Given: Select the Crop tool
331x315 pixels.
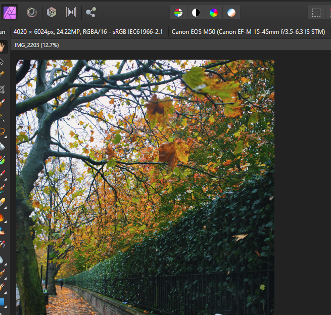Looking at the screenshot, I should coord(2,89).
